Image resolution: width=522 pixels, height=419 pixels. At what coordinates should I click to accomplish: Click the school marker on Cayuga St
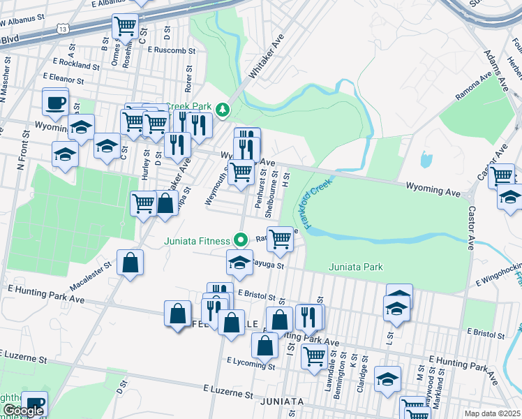click(239, 265)
